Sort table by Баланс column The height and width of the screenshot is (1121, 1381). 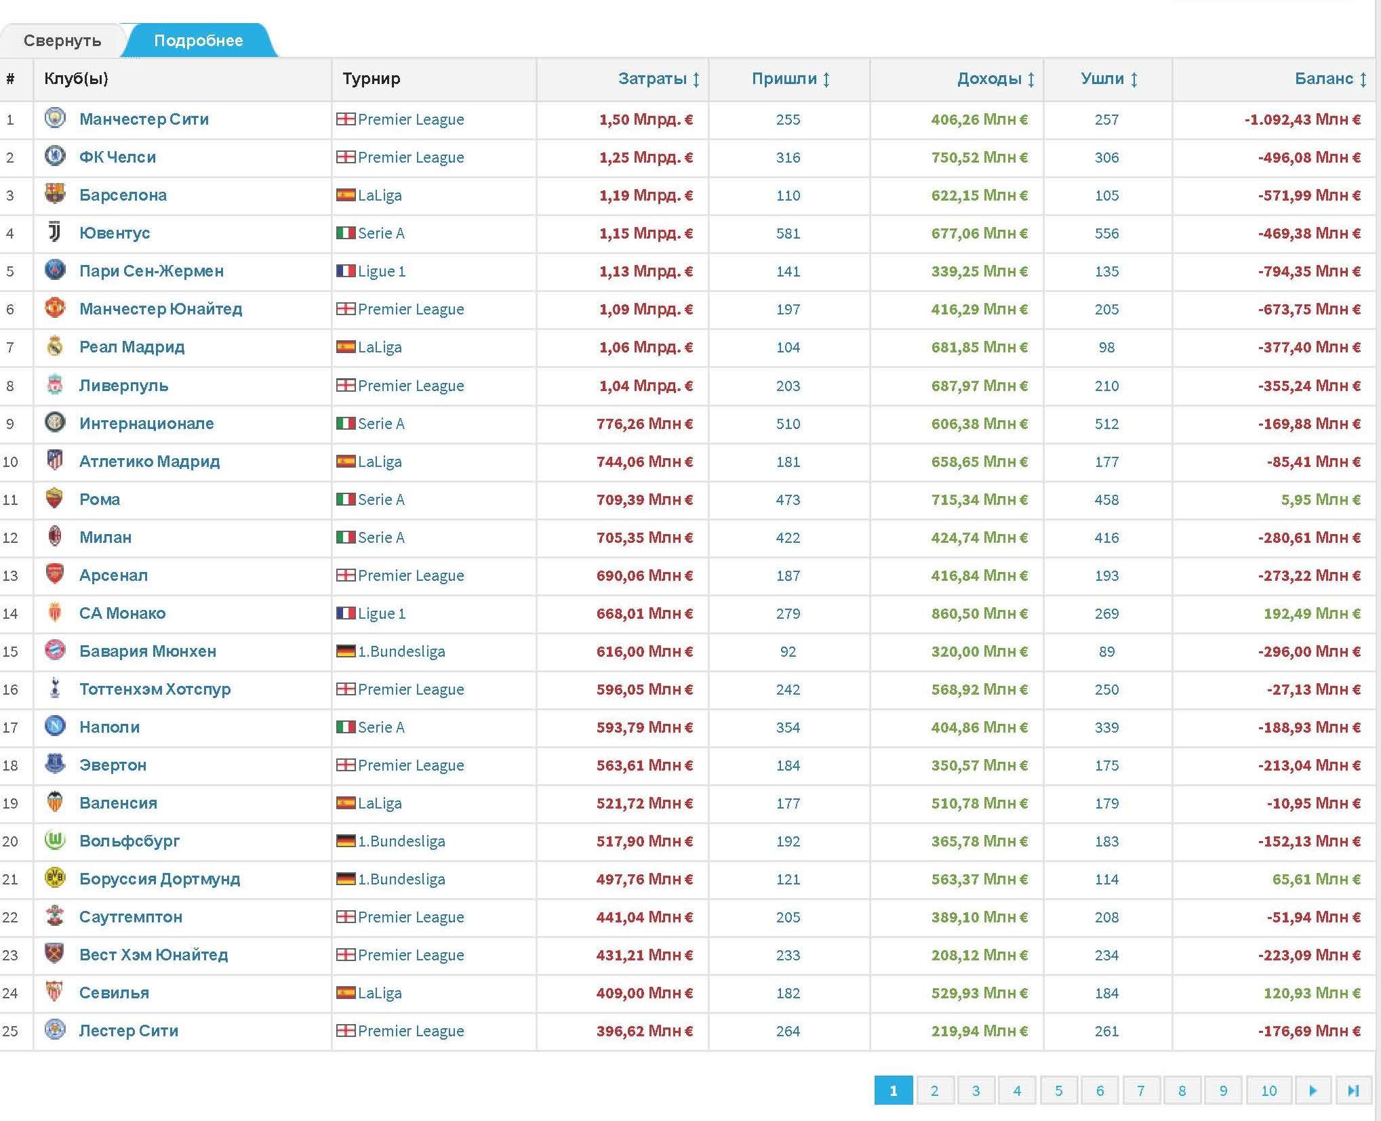coord(1331,79)
